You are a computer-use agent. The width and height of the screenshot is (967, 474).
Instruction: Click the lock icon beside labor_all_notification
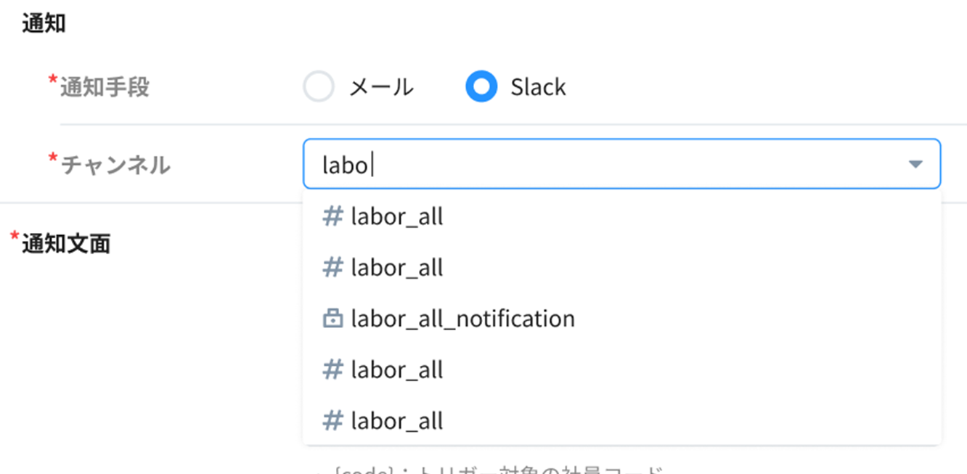332,319
